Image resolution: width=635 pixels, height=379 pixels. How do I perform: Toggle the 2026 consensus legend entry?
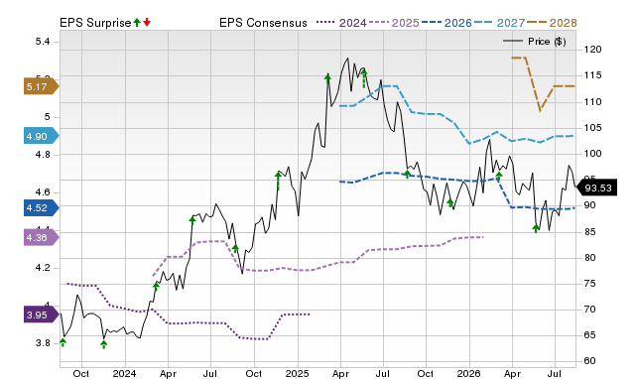(x=446, y=23)
